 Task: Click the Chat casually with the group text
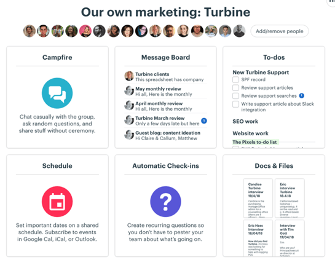click(x=57, y=124)
